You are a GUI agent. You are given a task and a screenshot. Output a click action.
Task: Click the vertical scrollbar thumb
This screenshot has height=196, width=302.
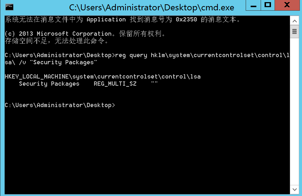coord(295,31)
